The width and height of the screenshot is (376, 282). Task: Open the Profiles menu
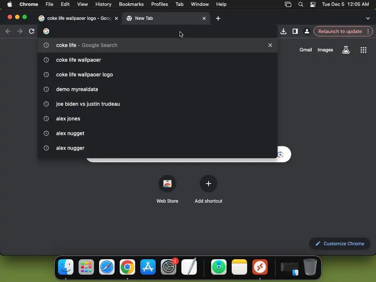159,4
